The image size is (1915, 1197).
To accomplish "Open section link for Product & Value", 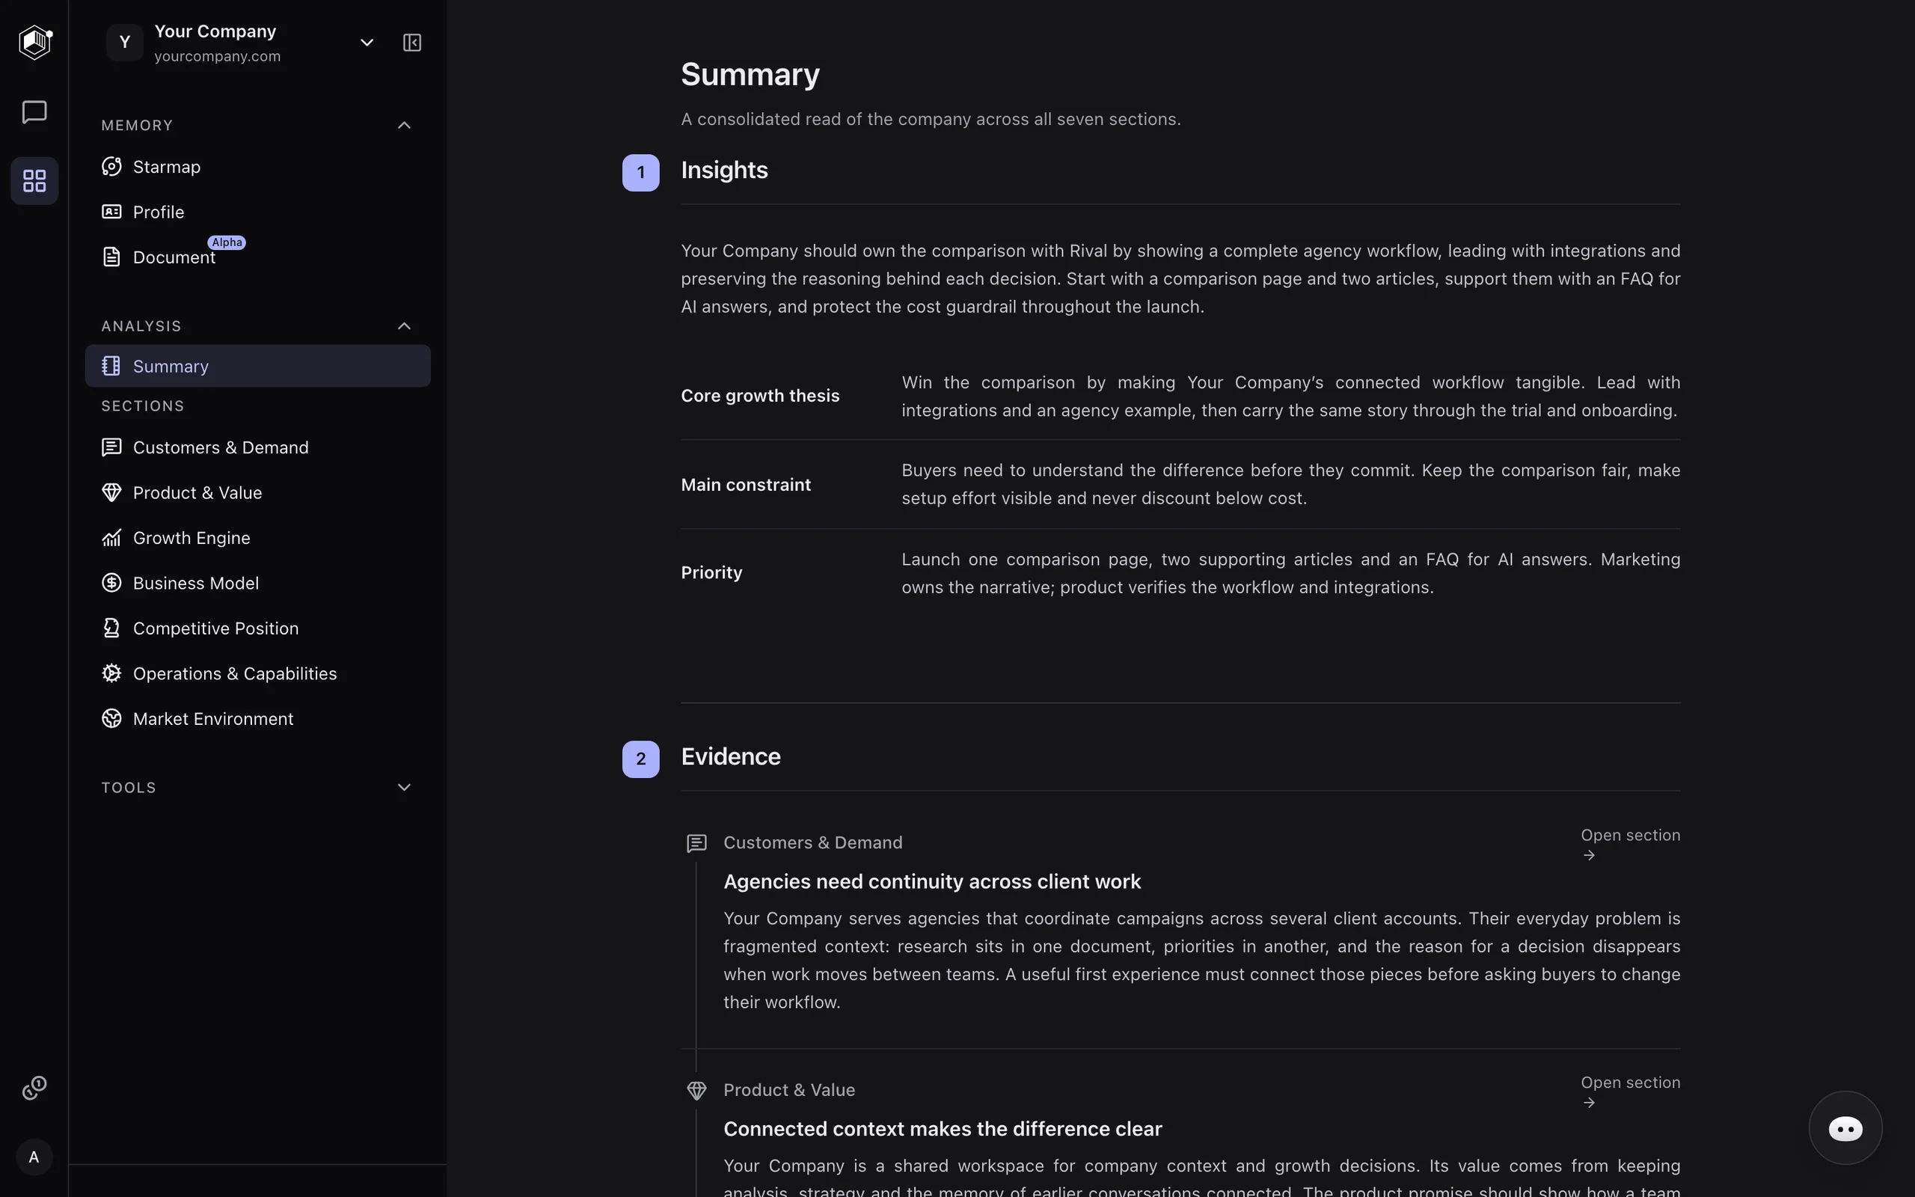I will pos(1630,1091).
